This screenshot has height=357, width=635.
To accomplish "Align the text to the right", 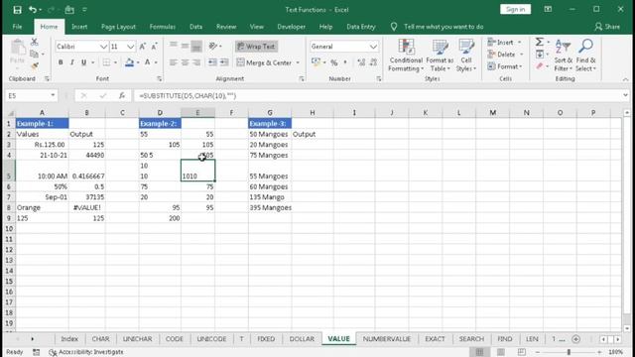I will [196, 62].
